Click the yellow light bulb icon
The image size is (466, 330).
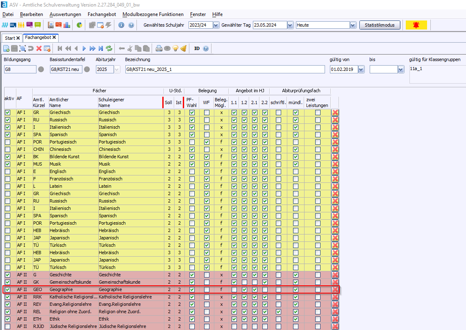175,48
